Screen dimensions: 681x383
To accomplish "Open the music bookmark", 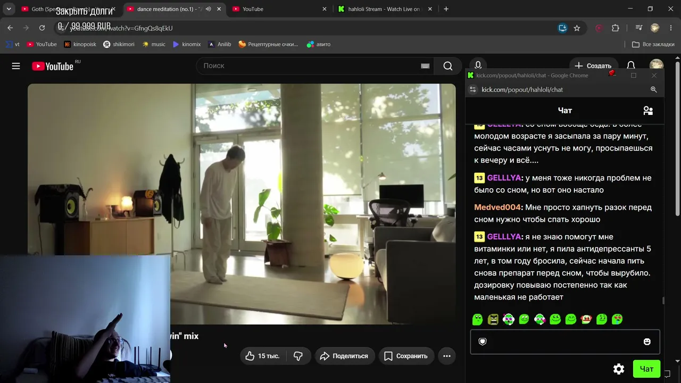I will click(x=154, y=44).
